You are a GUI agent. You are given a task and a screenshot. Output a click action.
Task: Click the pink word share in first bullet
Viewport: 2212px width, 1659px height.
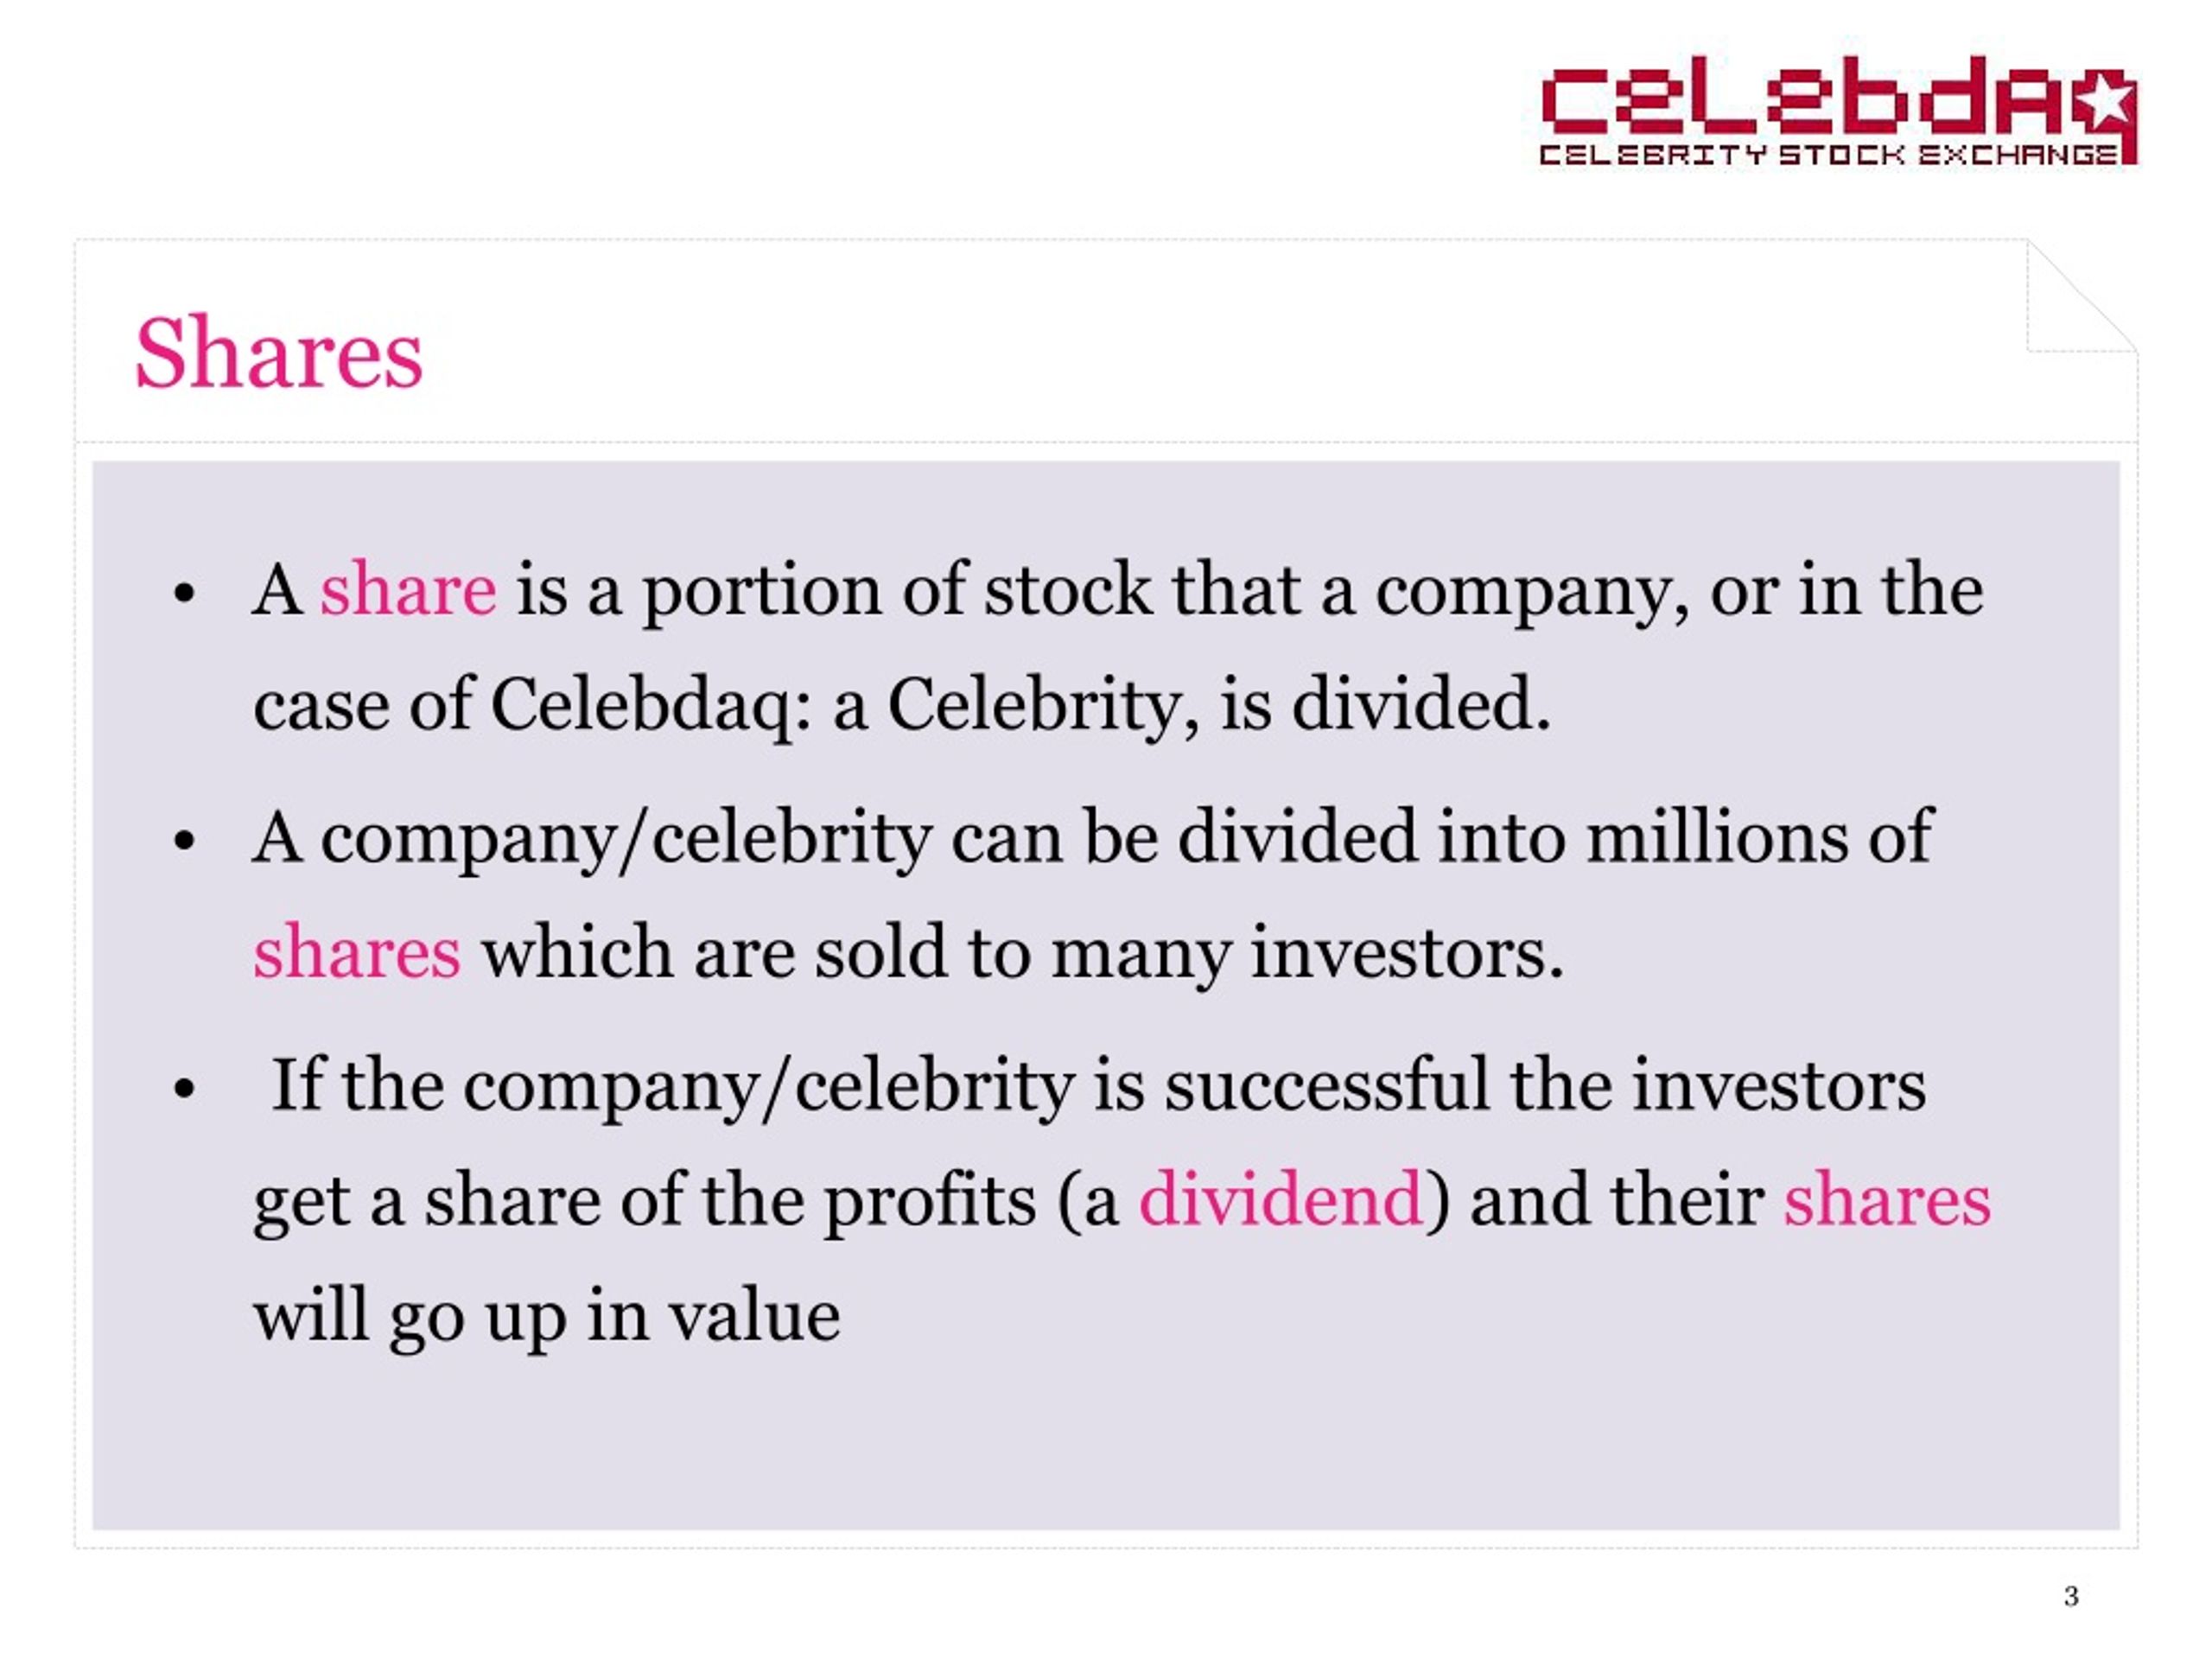[x=408, y=589]
